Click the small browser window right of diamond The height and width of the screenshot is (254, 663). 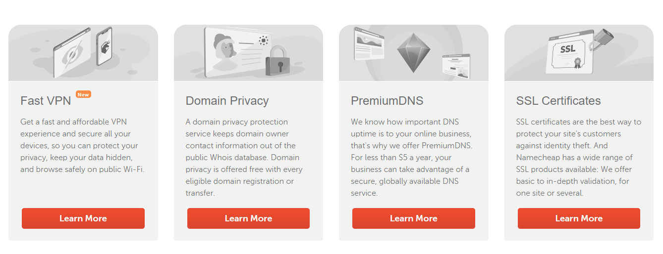pos(456,66)
